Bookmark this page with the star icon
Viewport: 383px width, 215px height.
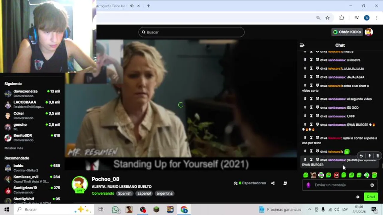point(327,18)
